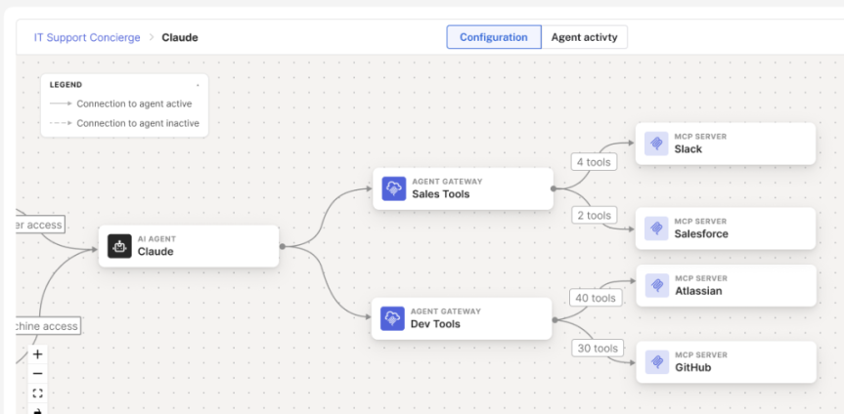Zoom in on the canvas with plus
This screenshot has width=844, height=414.
(x=38, y=354)
